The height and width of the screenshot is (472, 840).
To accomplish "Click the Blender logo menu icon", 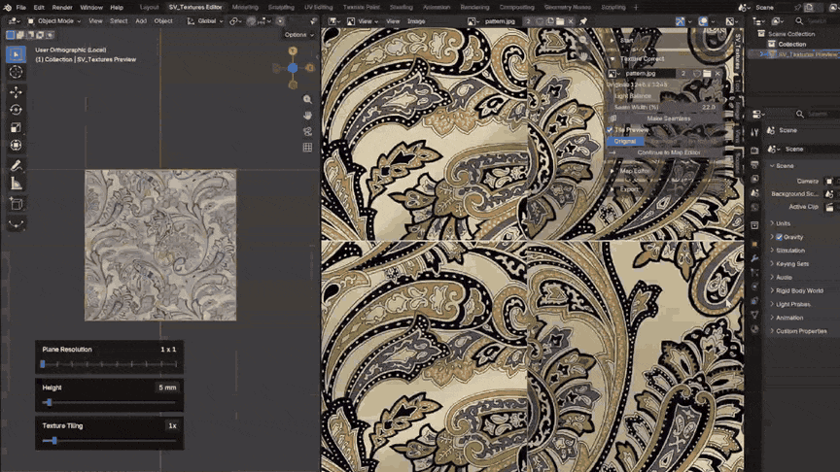I will click(x=7, y=8).
